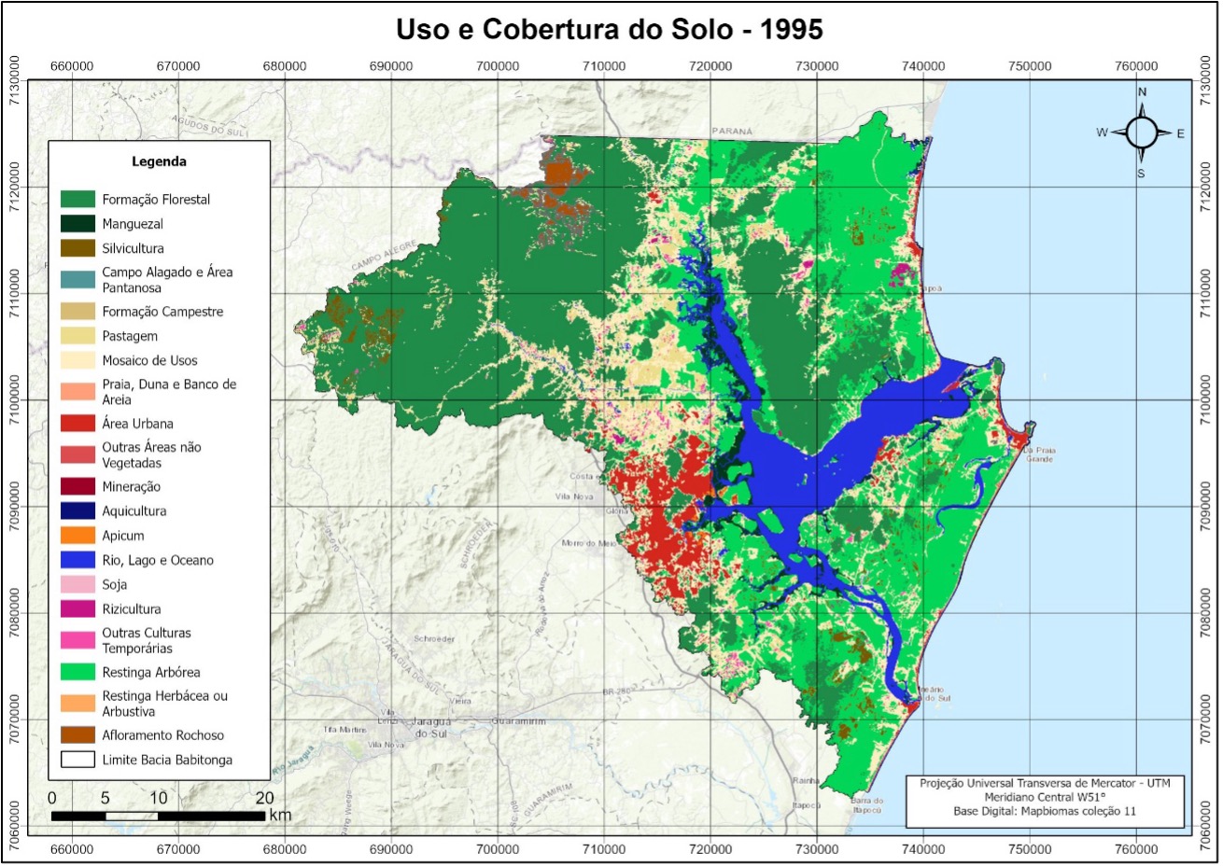Screen dimensions: 1223x866
Task: Click the 'Restinga Arbórea' legend label
Action: pyautogui.click(x=151, y=672)
